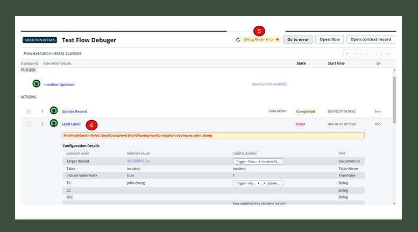Click the Go to error button
The height and width of the screenshot is (232, 418).
(297, 39)
